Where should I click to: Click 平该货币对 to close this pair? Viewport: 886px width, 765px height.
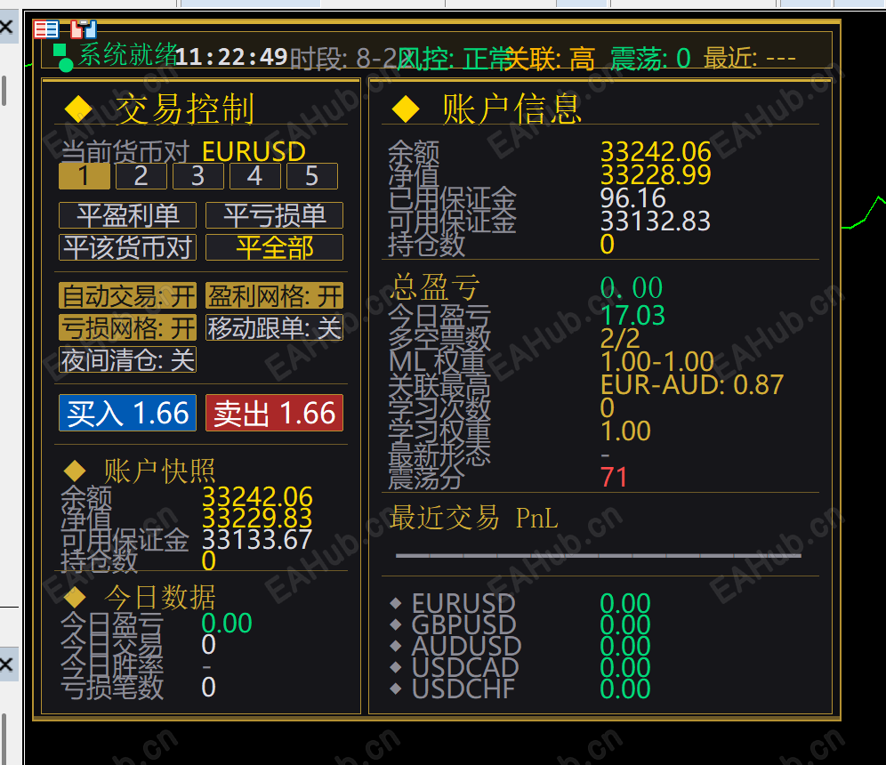pyautogui.click(x=128, y=247)
